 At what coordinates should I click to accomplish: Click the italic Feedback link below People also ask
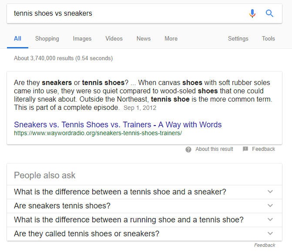pyautogui.click(x=265, y=245)
